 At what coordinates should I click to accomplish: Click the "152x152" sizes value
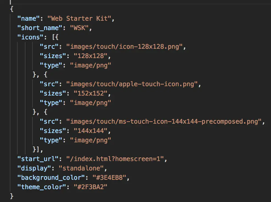tap(91, 93)
